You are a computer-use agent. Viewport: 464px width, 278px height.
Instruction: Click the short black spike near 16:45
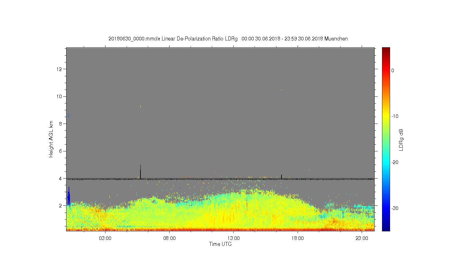[x=281, y=176]
